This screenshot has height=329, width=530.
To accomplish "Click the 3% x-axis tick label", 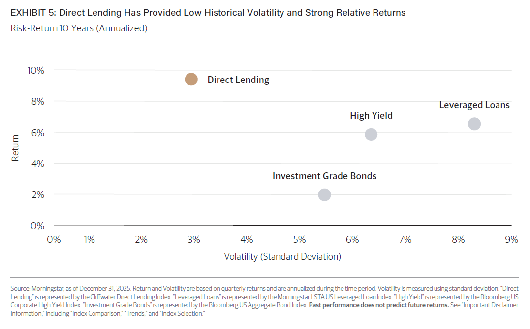I will pyautogui.click(x=194, y=240).
